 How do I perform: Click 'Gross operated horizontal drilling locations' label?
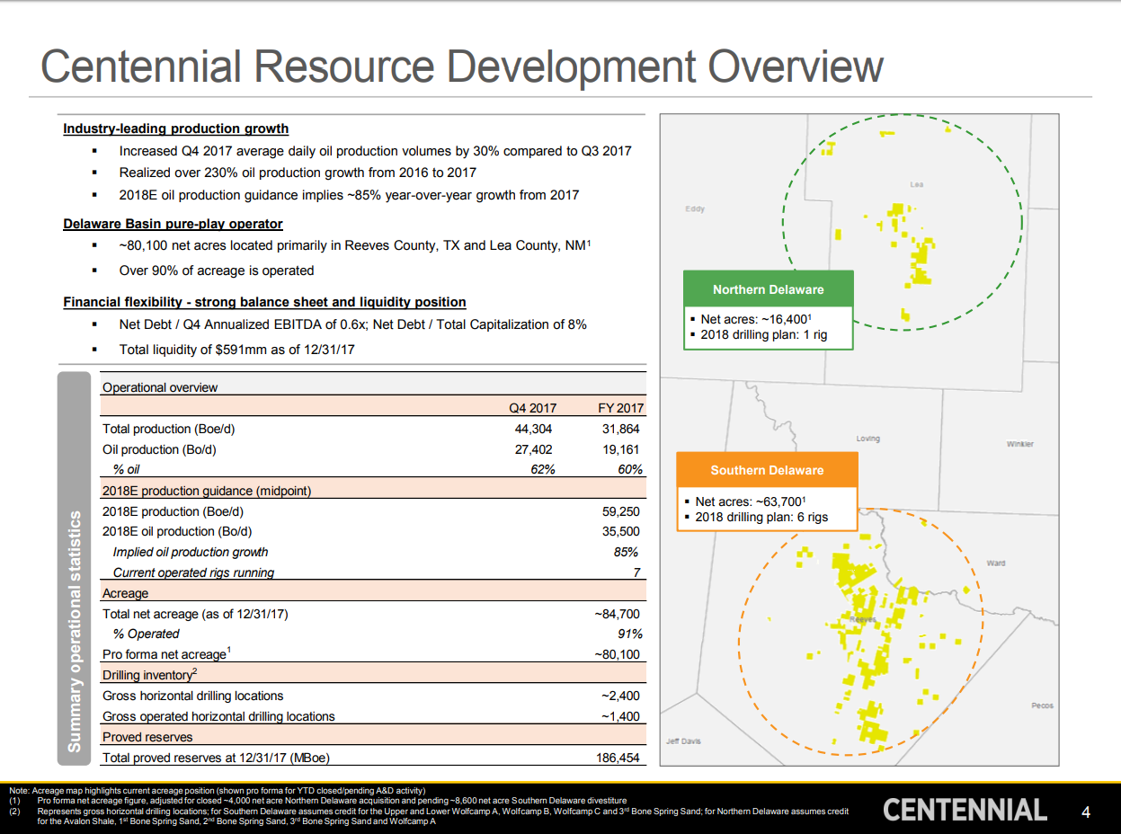click(x=218, y=716)
